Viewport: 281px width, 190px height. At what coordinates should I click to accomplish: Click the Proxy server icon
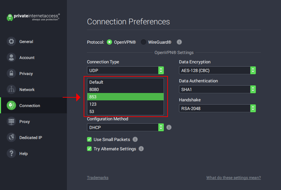[x=11, y=122]
